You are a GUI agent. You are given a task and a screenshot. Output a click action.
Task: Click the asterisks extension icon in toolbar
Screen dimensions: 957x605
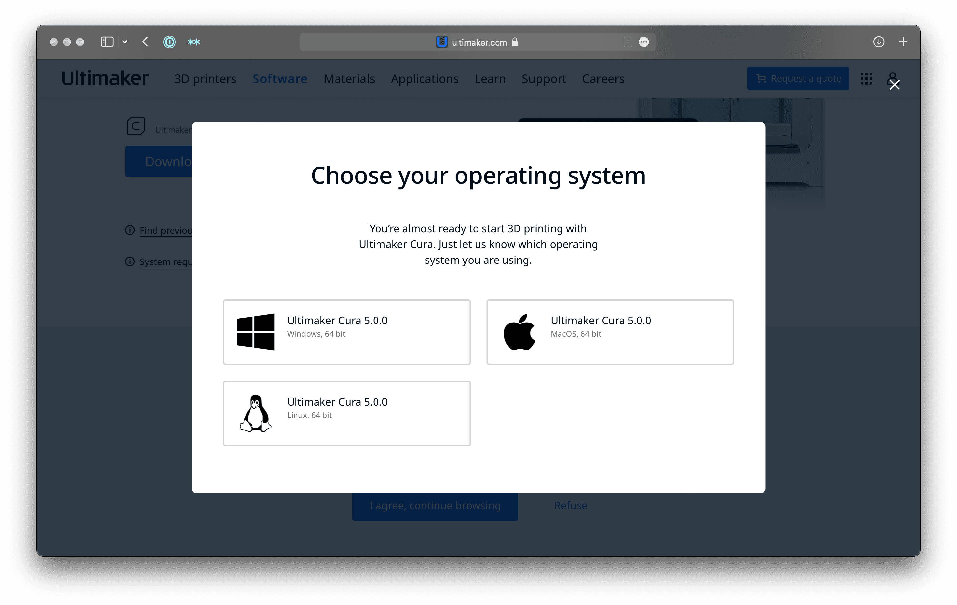(194, 42)
